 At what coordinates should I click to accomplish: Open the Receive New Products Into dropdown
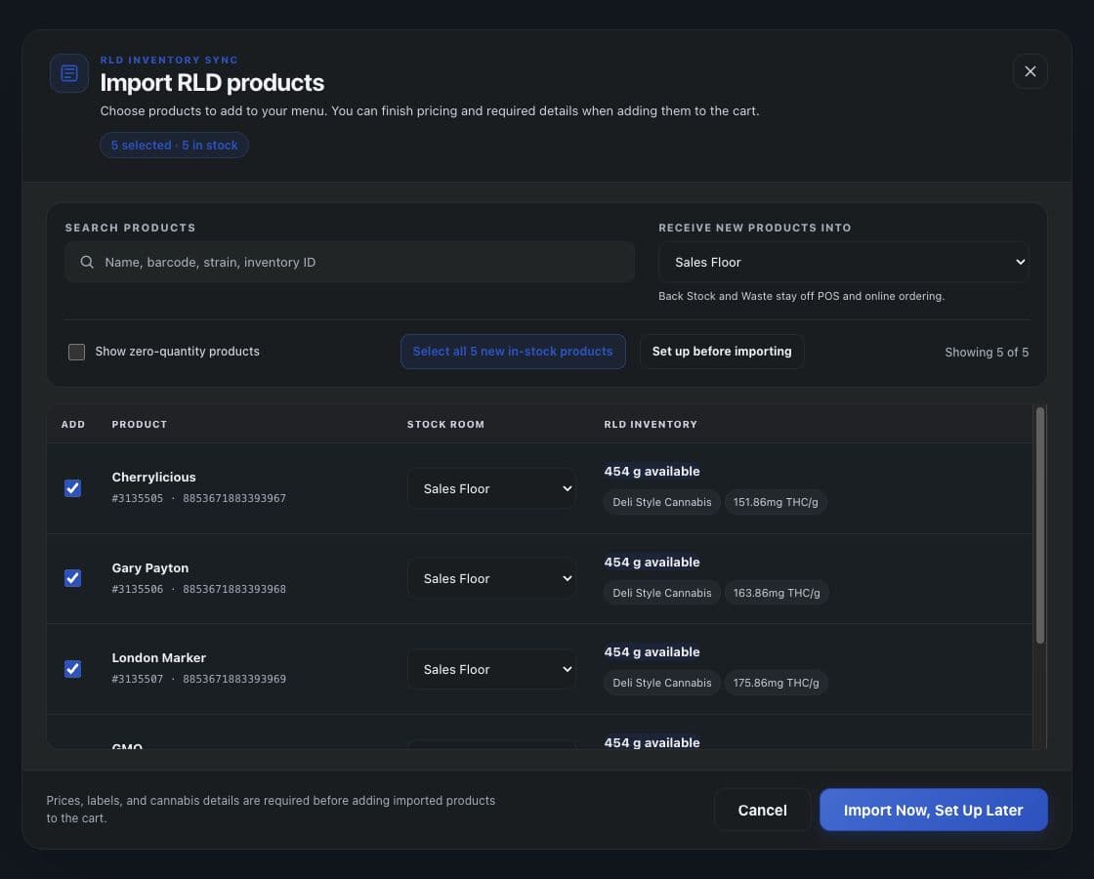[x=844, y=262]
